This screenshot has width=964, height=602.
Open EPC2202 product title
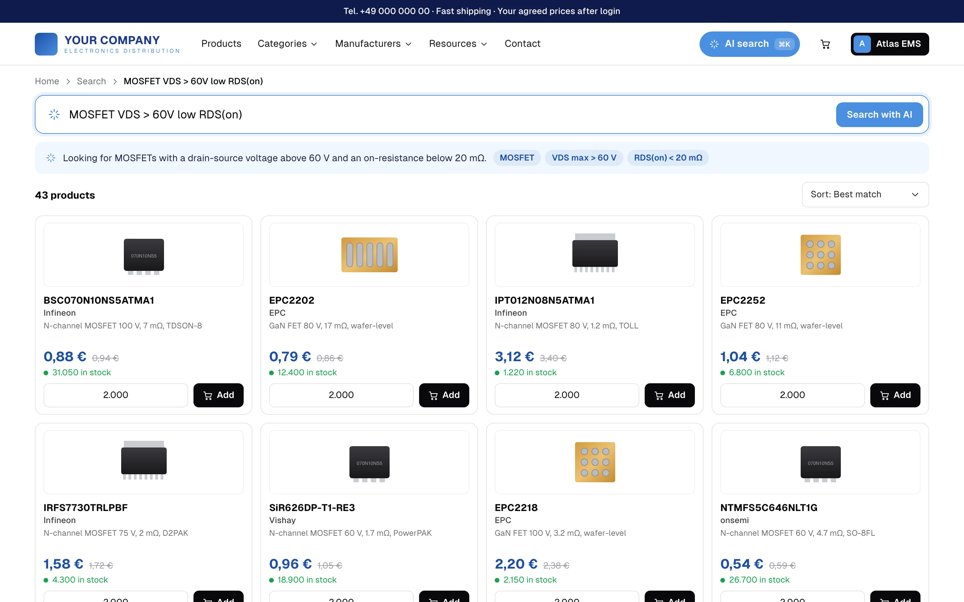coord(292,300)
